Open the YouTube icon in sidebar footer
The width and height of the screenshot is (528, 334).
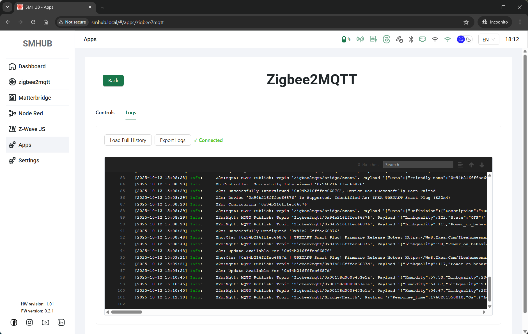[x=45, y=323]
